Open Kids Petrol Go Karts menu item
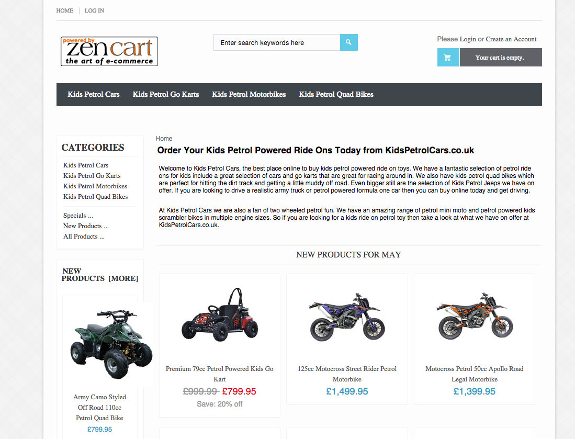The width and height of the screenshot is (575, 439). pos(166,95)
